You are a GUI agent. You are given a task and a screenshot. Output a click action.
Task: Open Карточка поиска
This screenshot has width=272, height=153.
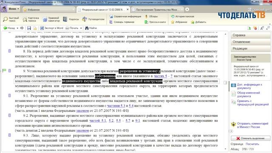pos(31,19)
